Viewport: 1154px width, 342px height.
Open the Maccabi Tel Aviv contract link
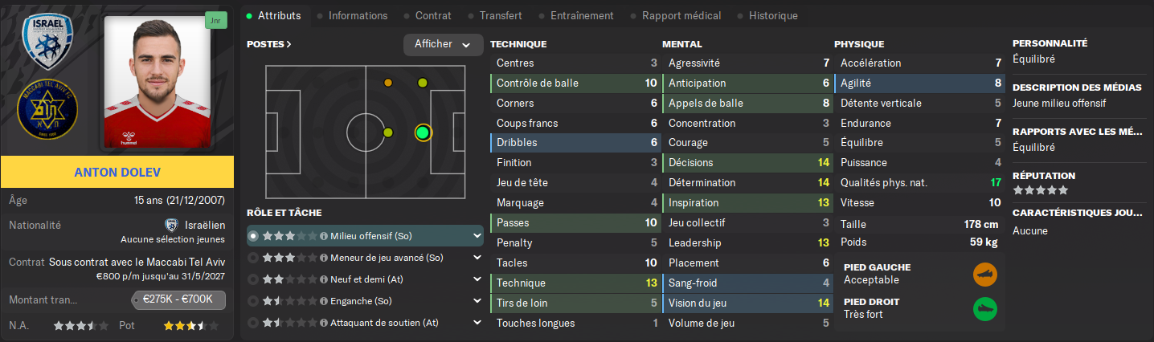pyautogui.click(x=137, y=262)
